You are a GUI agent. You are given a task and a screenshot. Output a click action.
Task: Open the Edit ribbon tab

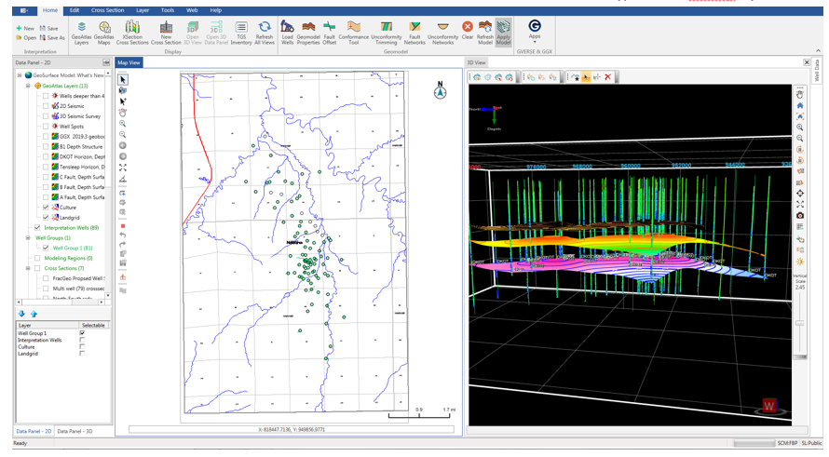(75, 10)
